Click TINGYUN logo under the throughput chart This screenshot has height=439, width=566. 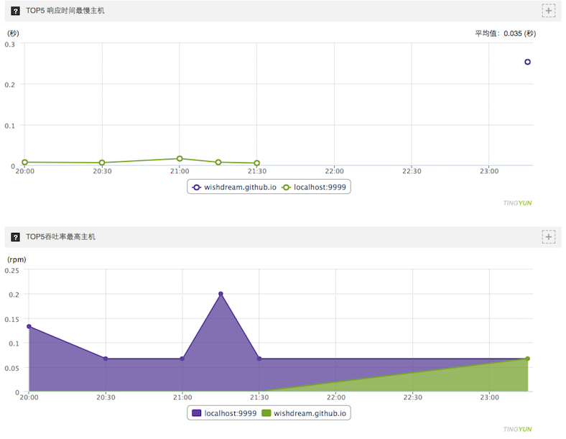point(517,429)
